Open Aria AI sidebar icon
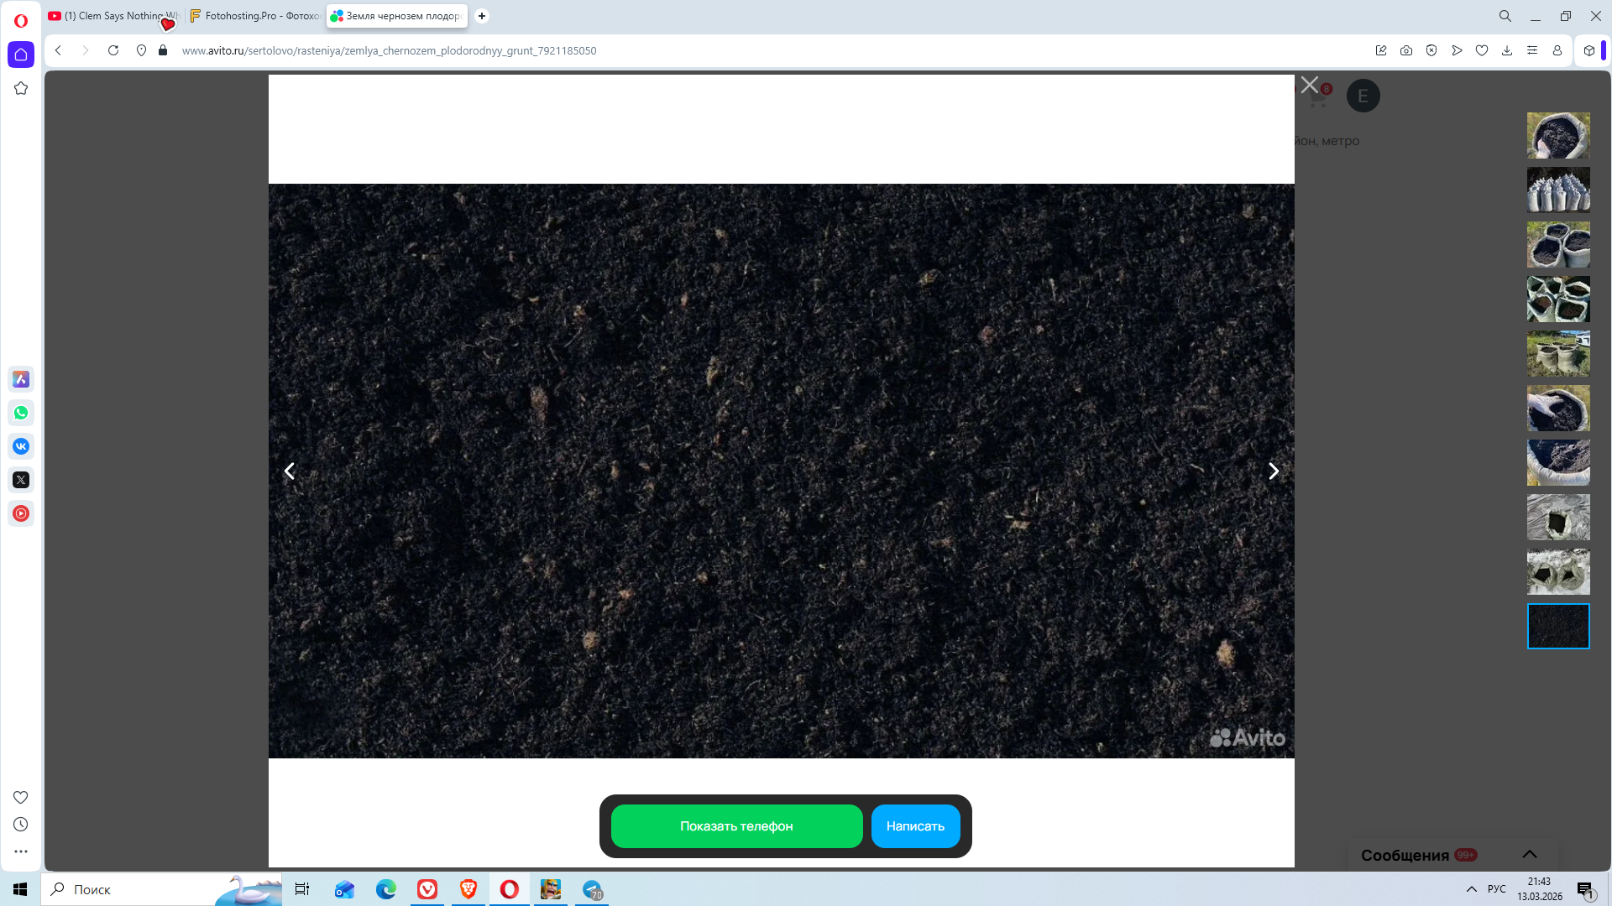The image size is (1612, 906). click(x=21, y=379)
